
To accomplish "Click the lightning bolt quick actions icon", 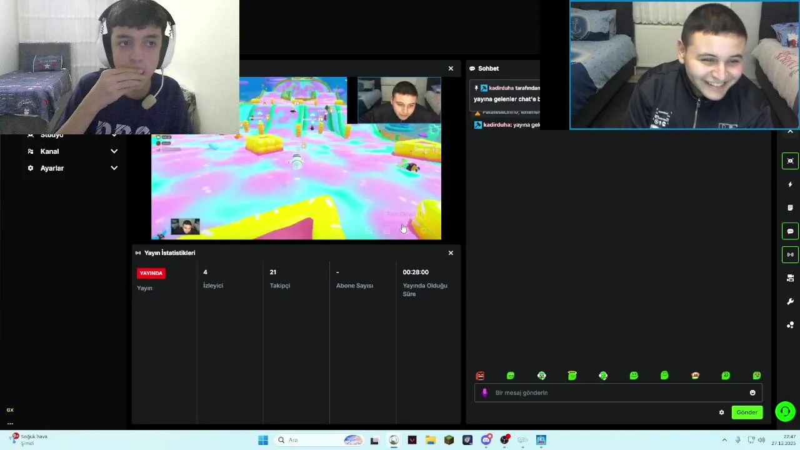I will (x=790, y=184).
